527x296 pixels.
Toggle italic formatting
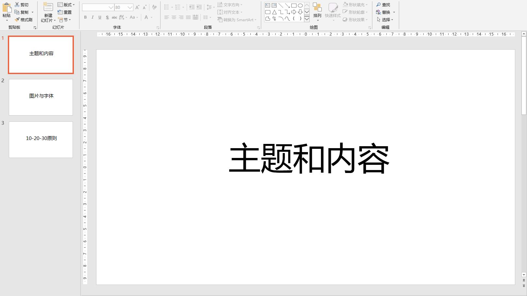92,17
